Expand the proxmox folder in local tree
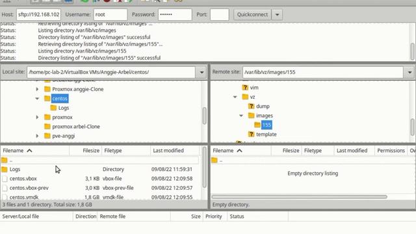 [x=38, y=117]
